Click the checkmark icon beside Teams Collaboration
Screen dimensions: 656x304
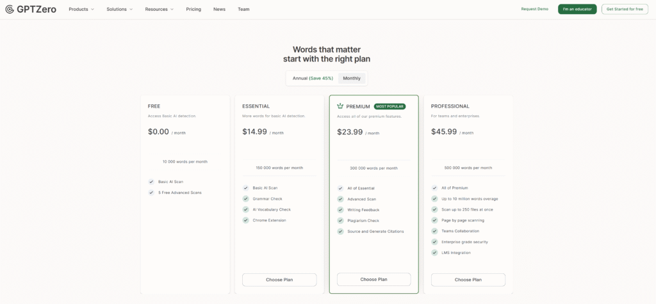(434, 231)
